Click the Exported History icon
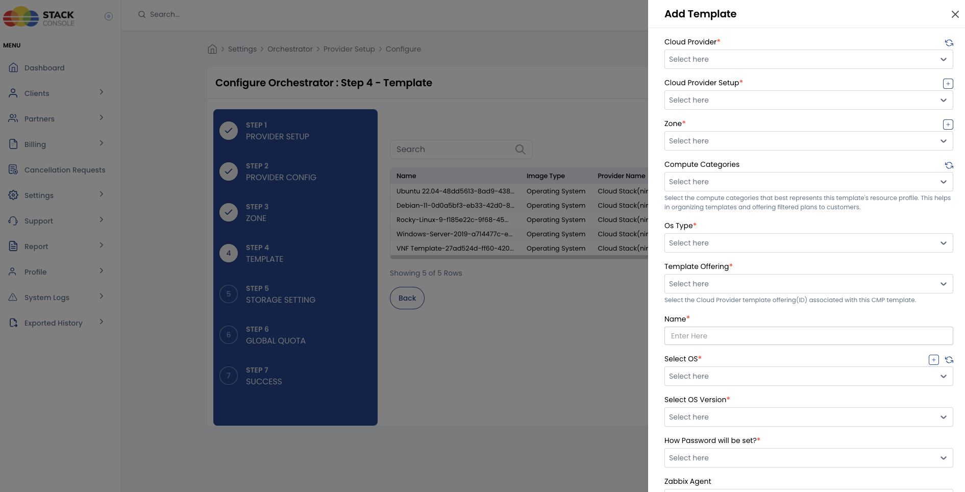 click(x=13, y=323)
